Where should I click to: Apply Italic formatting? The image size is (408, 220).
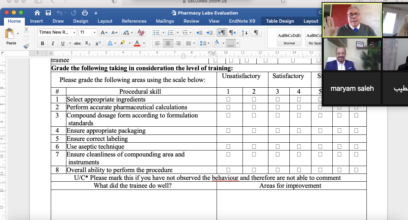[53, 43]
